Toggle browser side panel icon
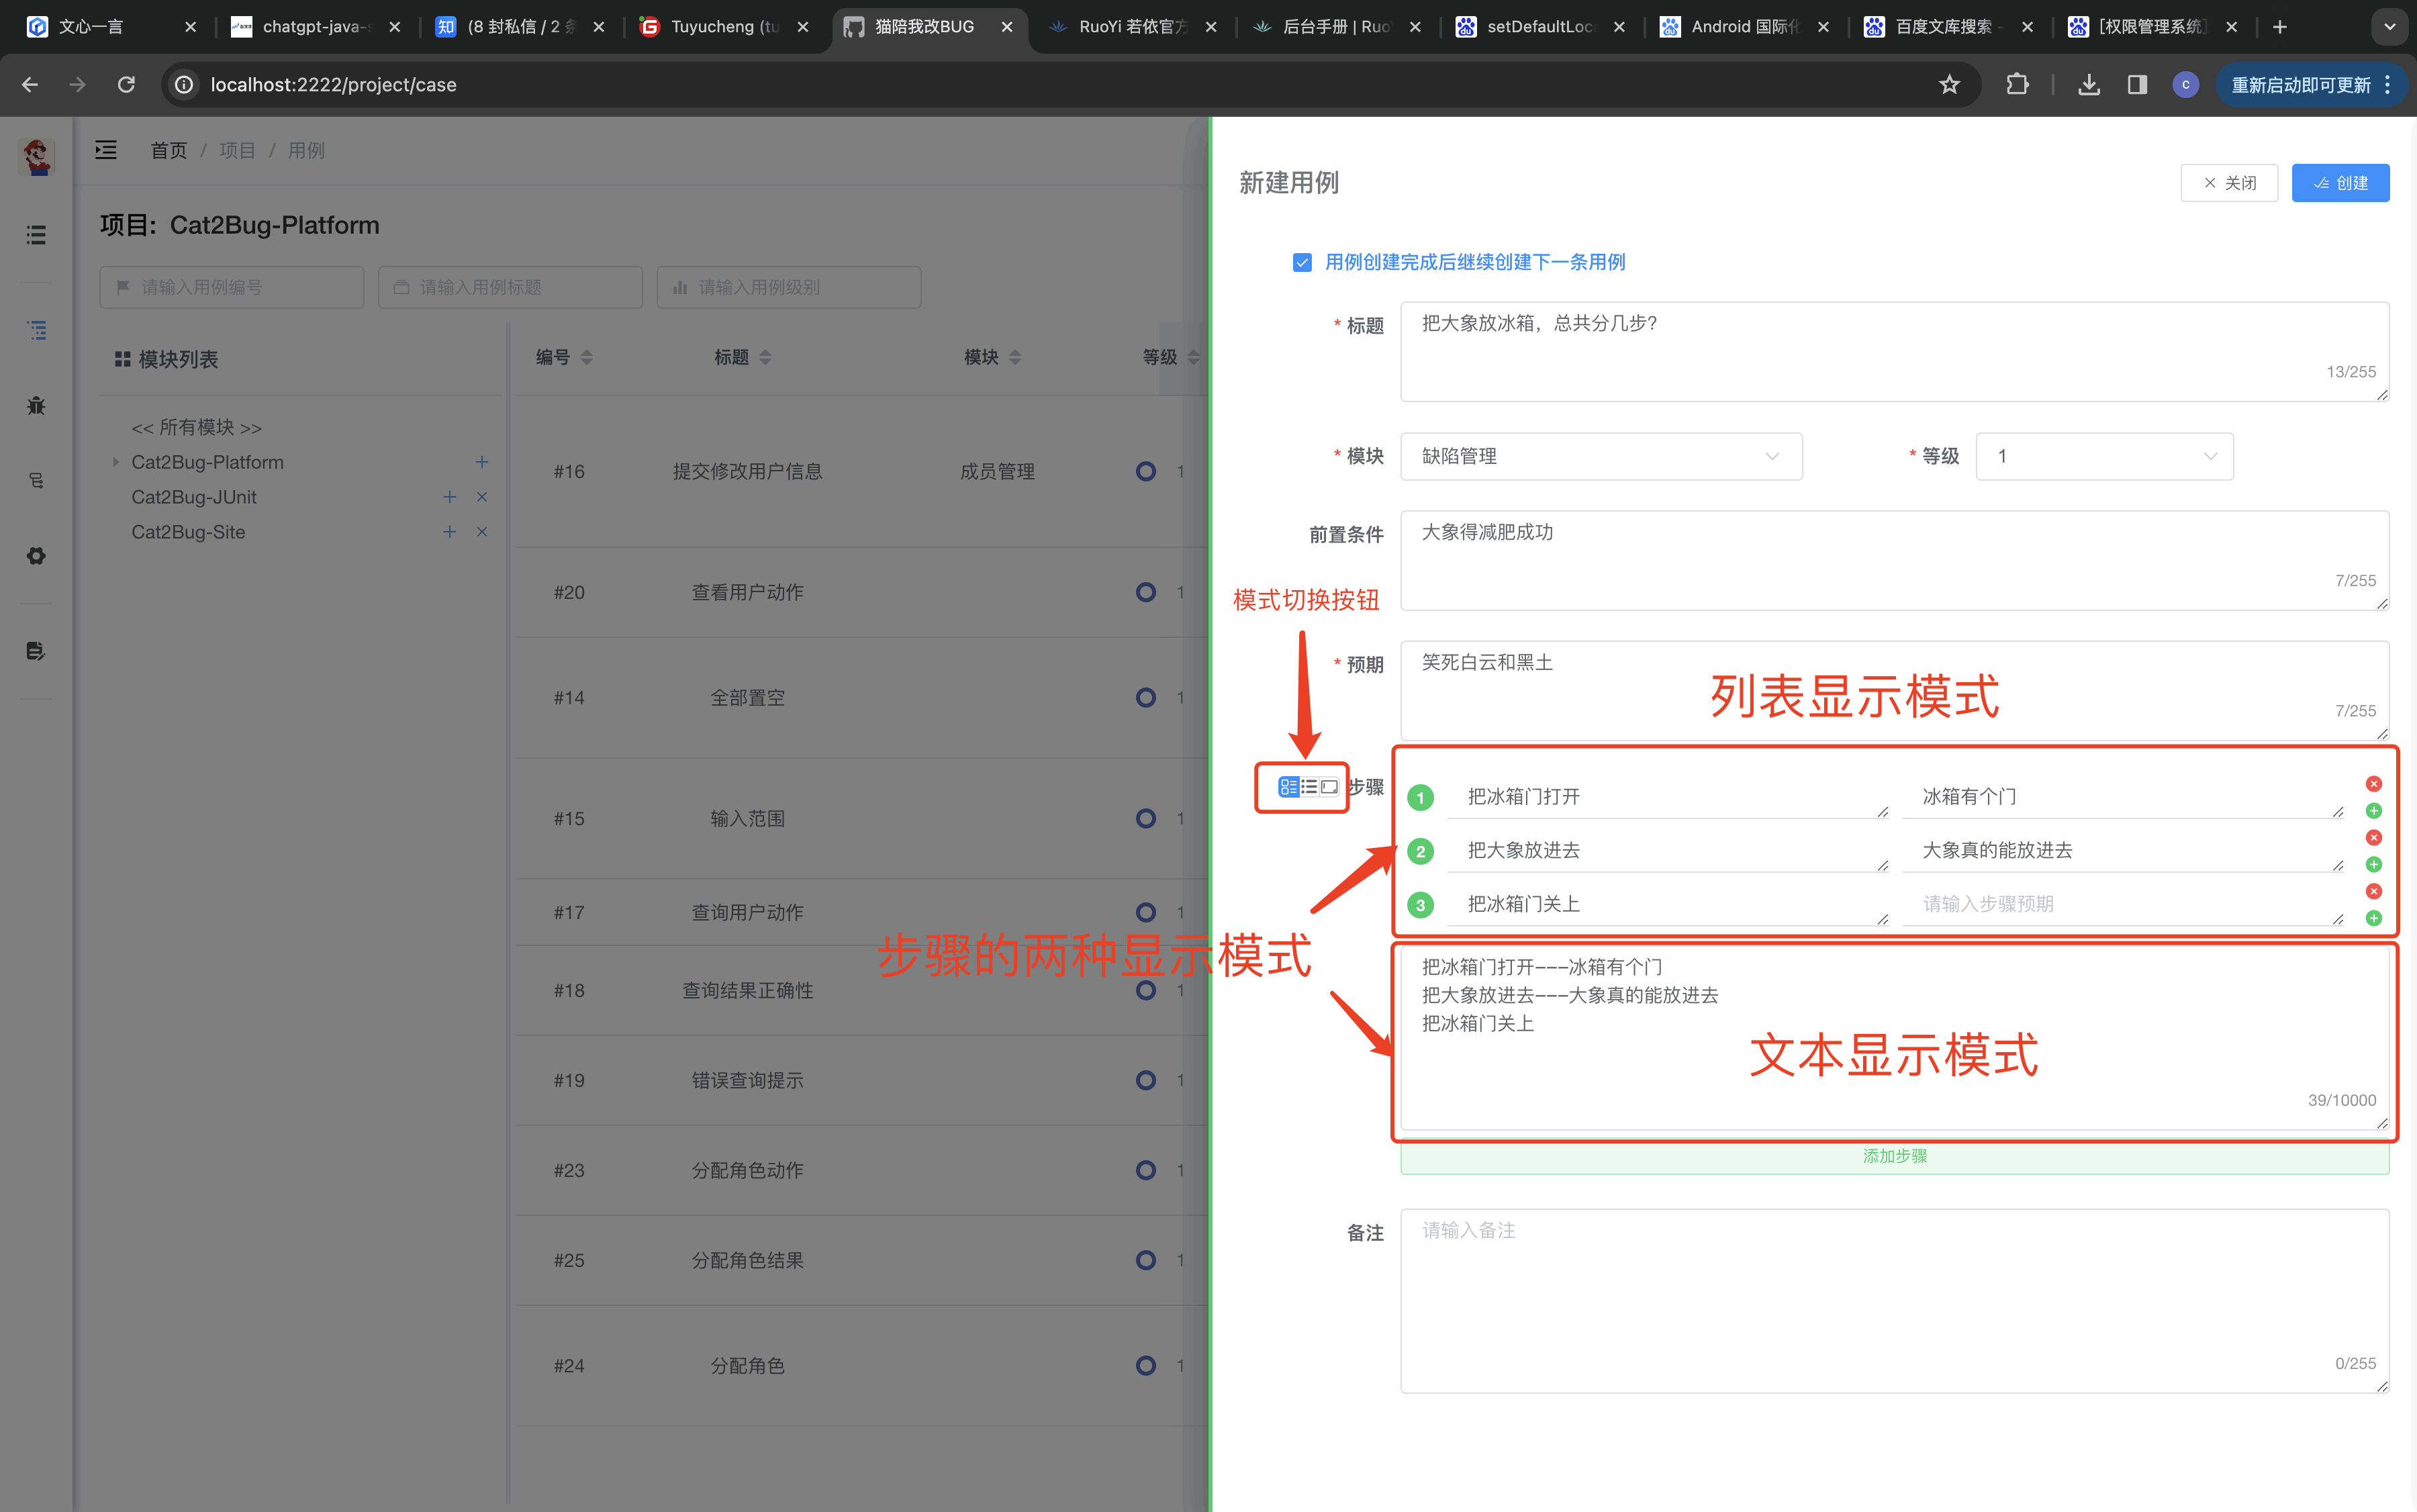Viewport: 2417px width, 1512px height. (x=2137, y=85)
